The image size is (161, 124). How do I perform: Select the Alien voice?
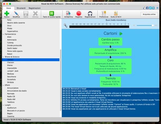[9, 37]
